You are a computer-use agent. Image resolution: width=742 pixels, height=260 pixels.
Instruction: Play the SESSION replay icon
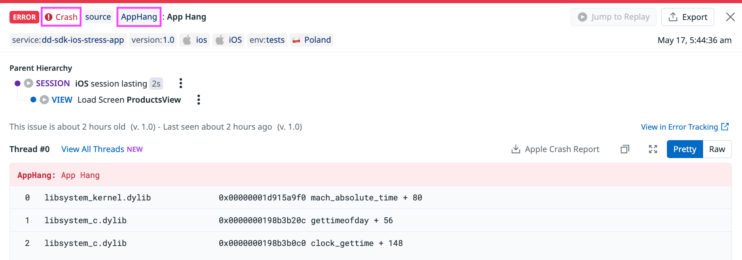point(28,83)
